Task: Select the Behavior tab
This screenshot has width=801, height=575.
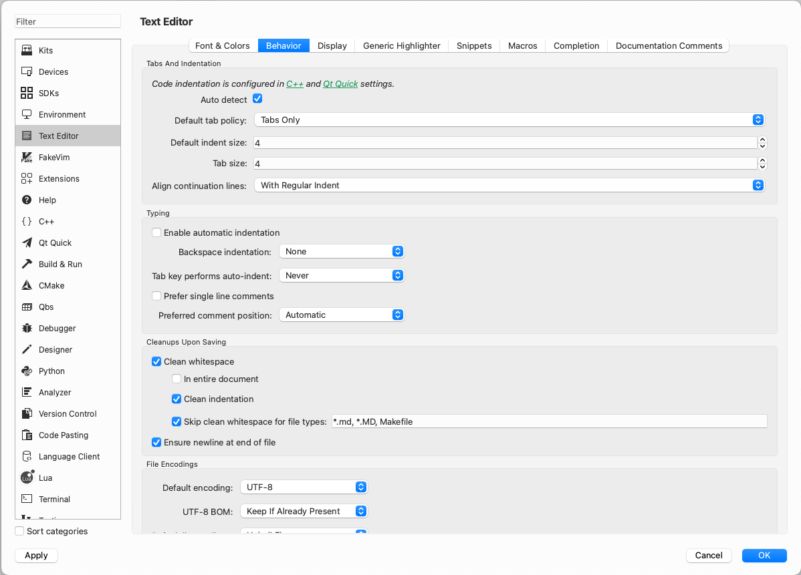Action: point(283,46)
